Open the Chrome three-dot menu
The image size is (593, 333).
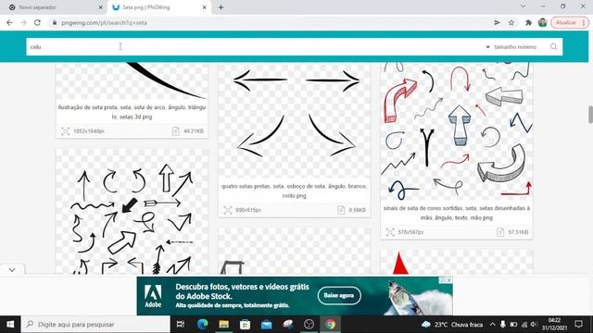click(584, 22)
